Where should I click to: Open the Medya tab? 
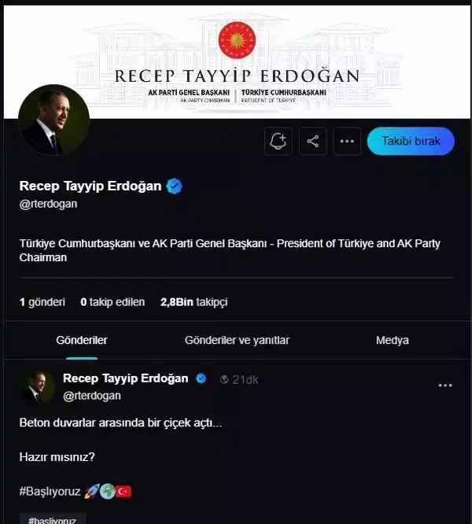pos(392,340)
